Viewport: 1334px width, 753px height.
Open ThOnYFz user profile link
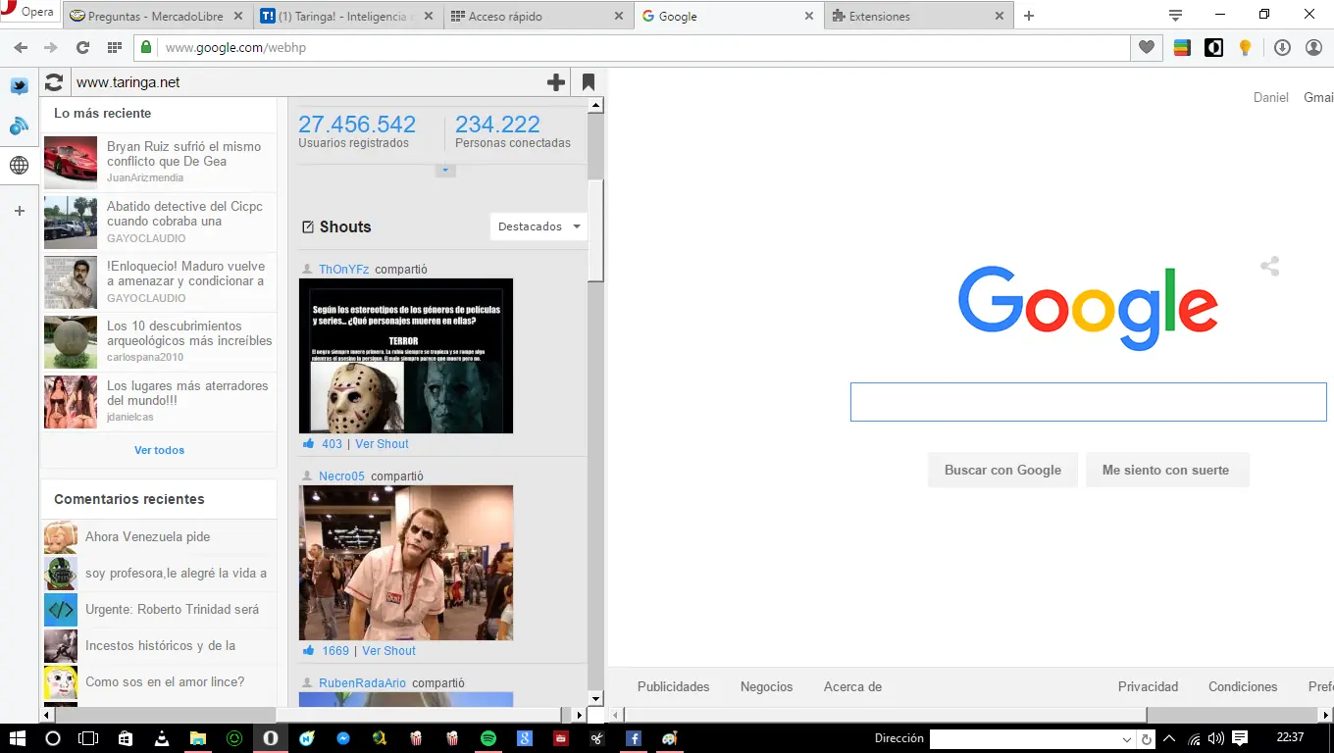pyautogui.click(x=343, y=270)
